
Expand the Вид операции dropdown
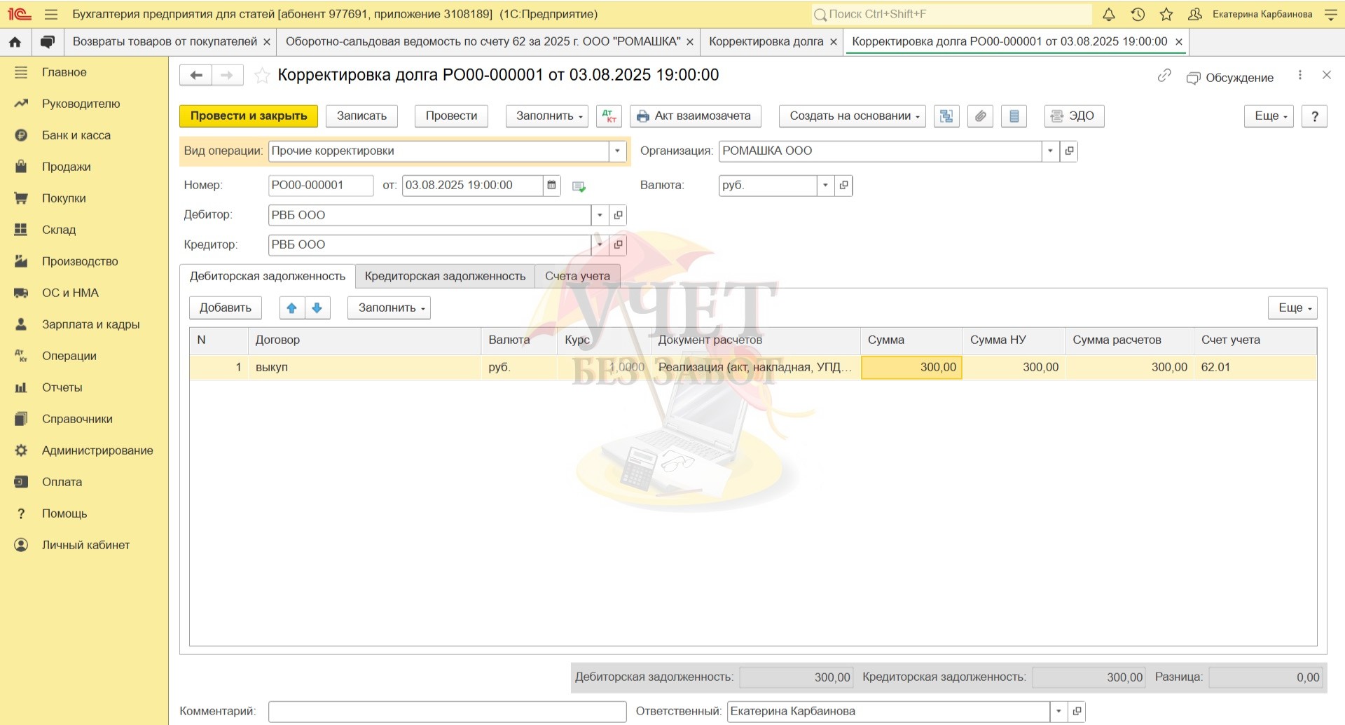click(617, 151)
